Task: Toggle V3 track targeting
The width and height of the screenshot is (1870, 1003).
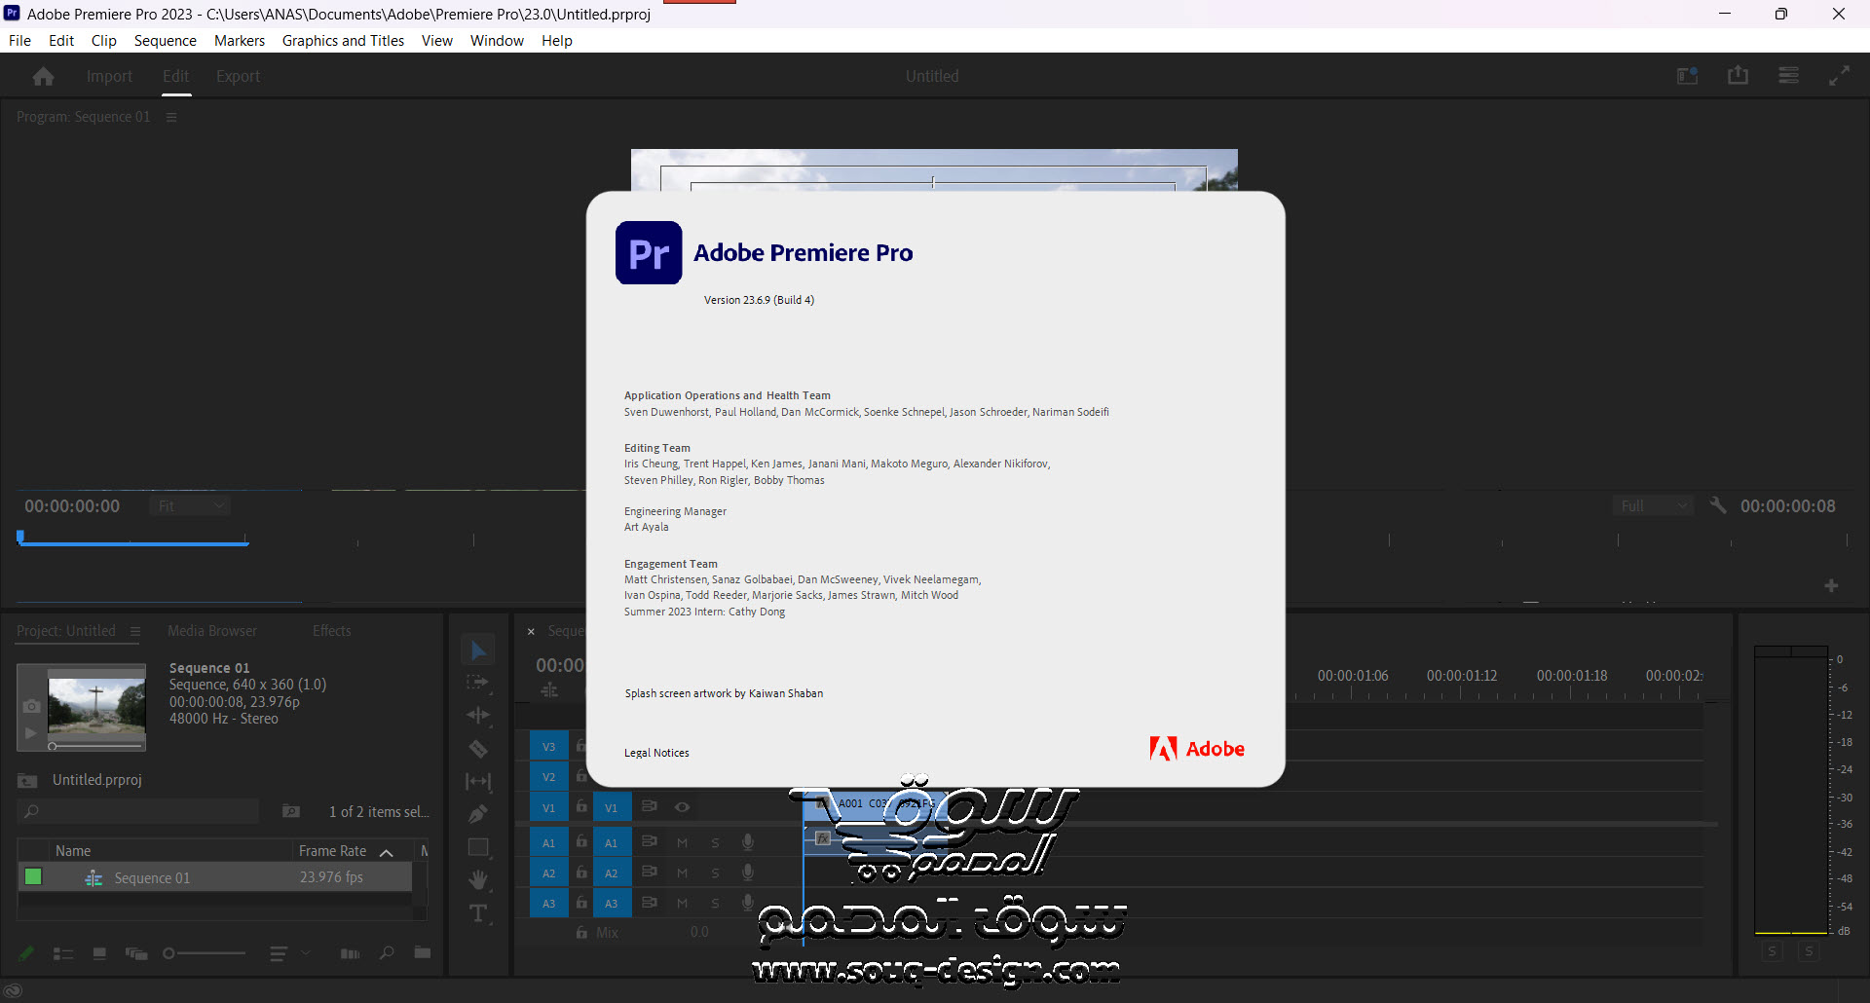Action: tap(549, 747)
